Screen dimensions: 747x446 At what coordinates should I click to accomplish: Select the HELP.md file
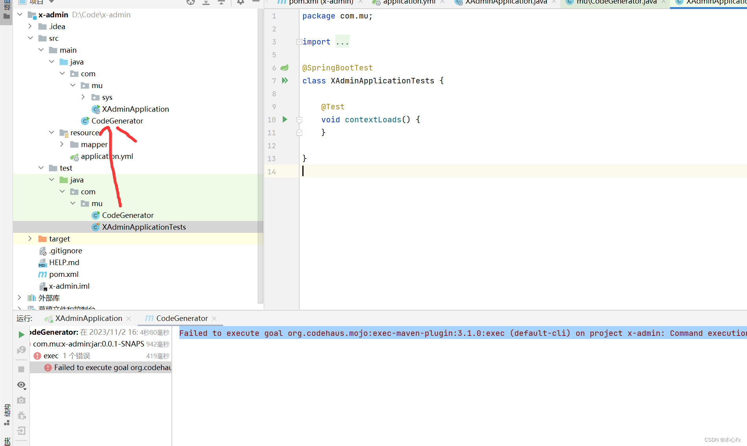(x=64, y=262)
